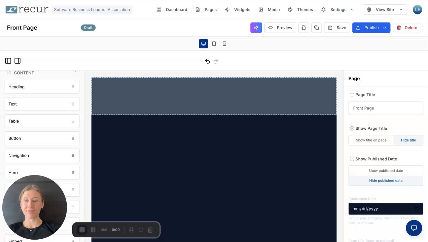Save the Front Page draft
This screenshot has width=428, height=242.
[x=337, y=28]
